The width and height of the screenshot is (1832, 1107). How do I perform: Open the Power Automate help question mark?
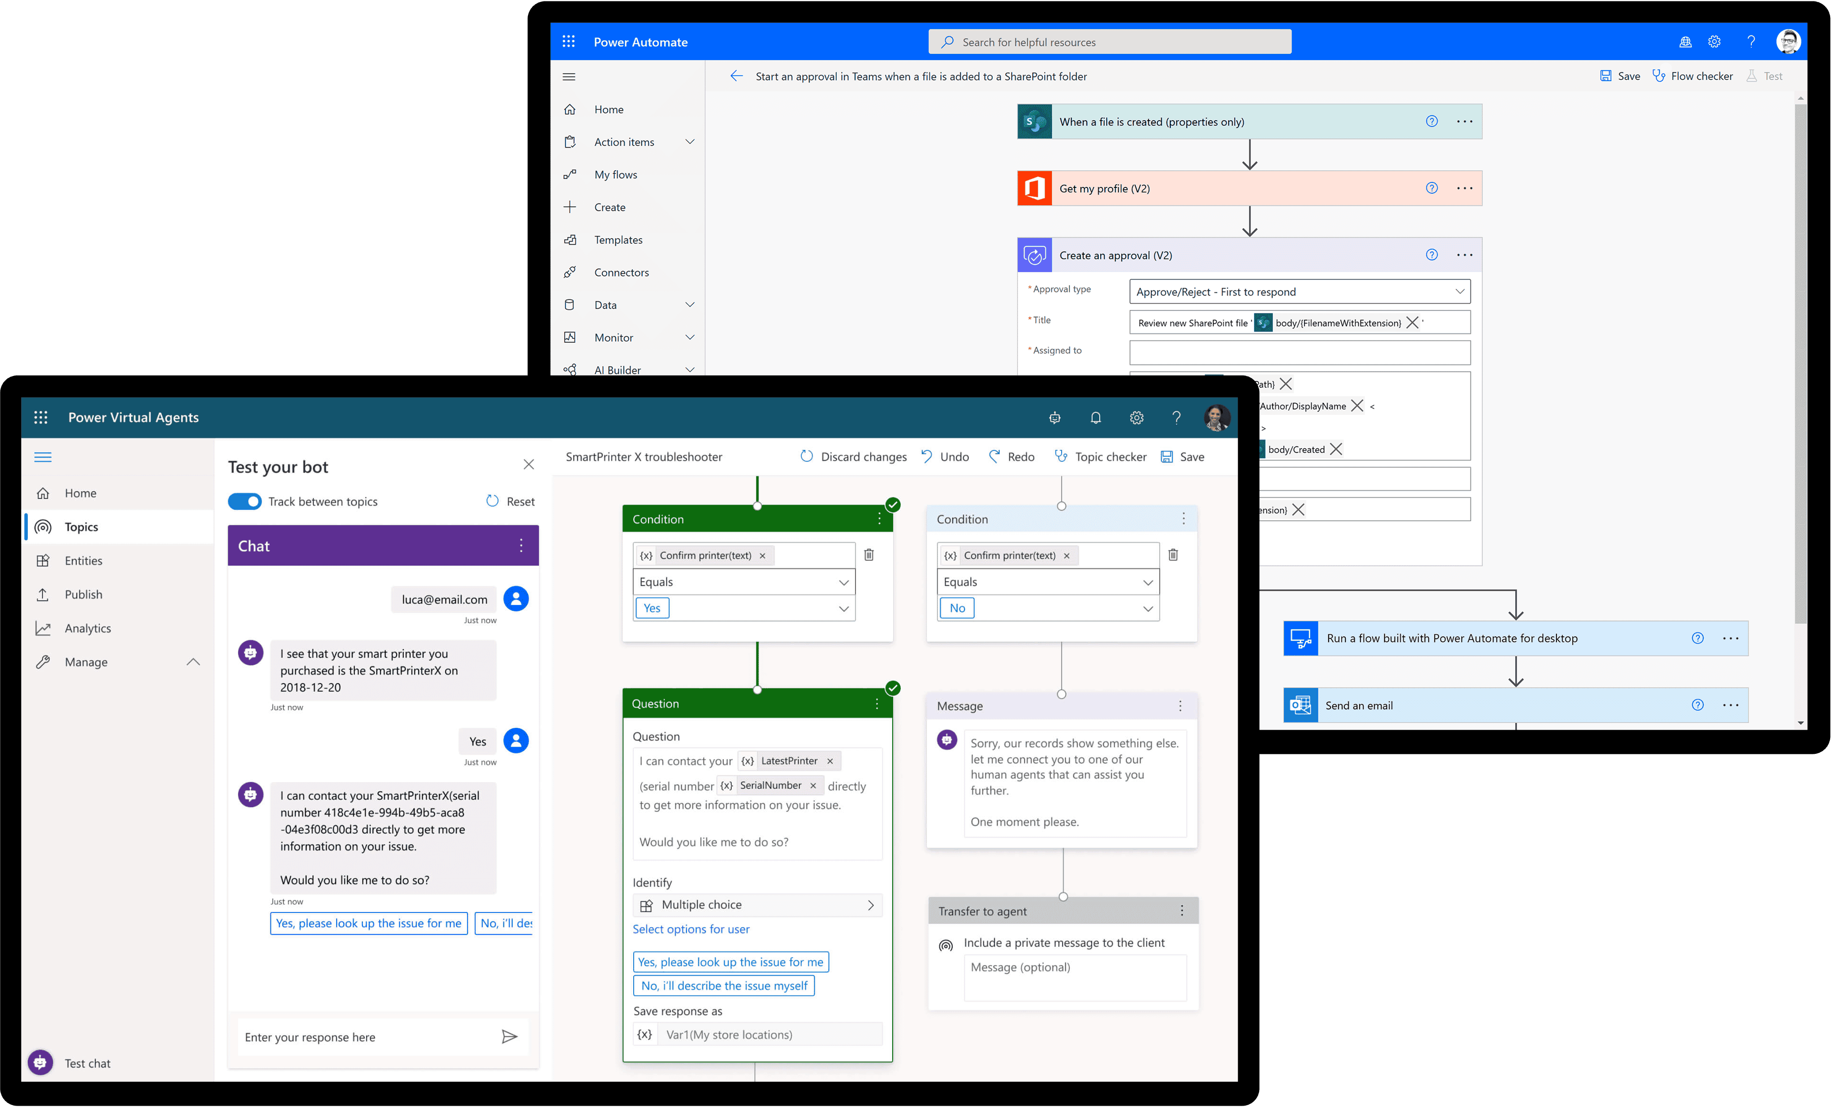[1751, 42]
